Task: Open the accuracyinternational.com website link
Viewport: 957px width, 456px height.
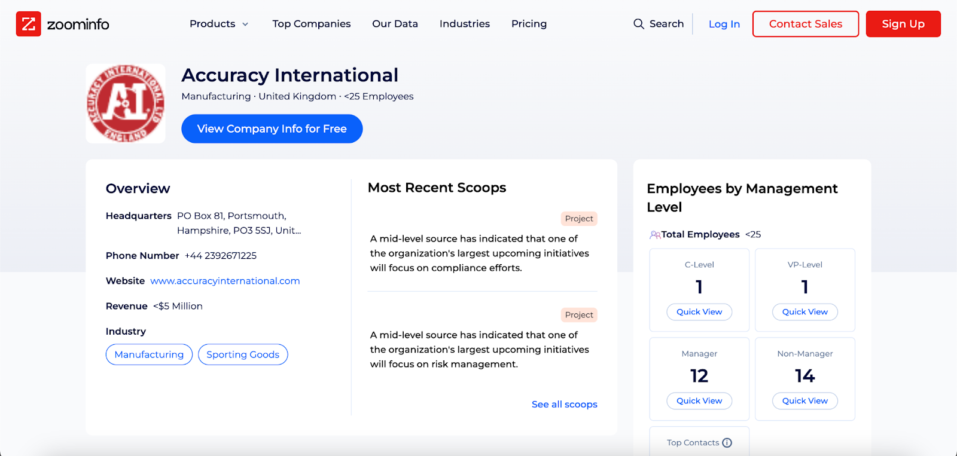Action: [x=225, y=281]
